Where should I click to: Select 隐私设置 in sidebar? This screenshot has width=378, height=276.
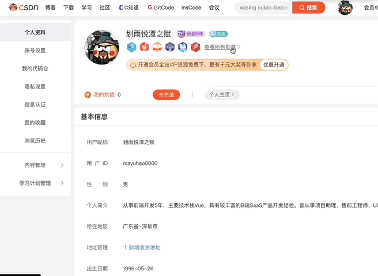click(x=35, y=86)
